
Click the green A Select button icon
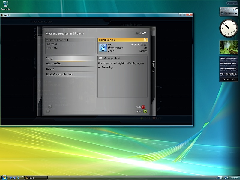145,111
